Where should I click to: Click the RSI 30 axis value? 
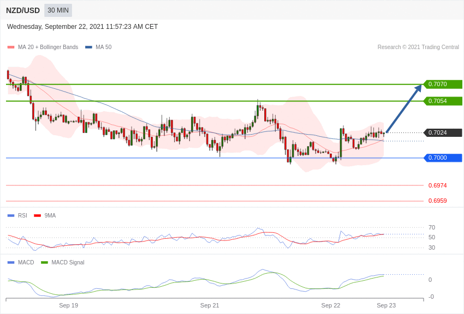[x=432, y=247]
